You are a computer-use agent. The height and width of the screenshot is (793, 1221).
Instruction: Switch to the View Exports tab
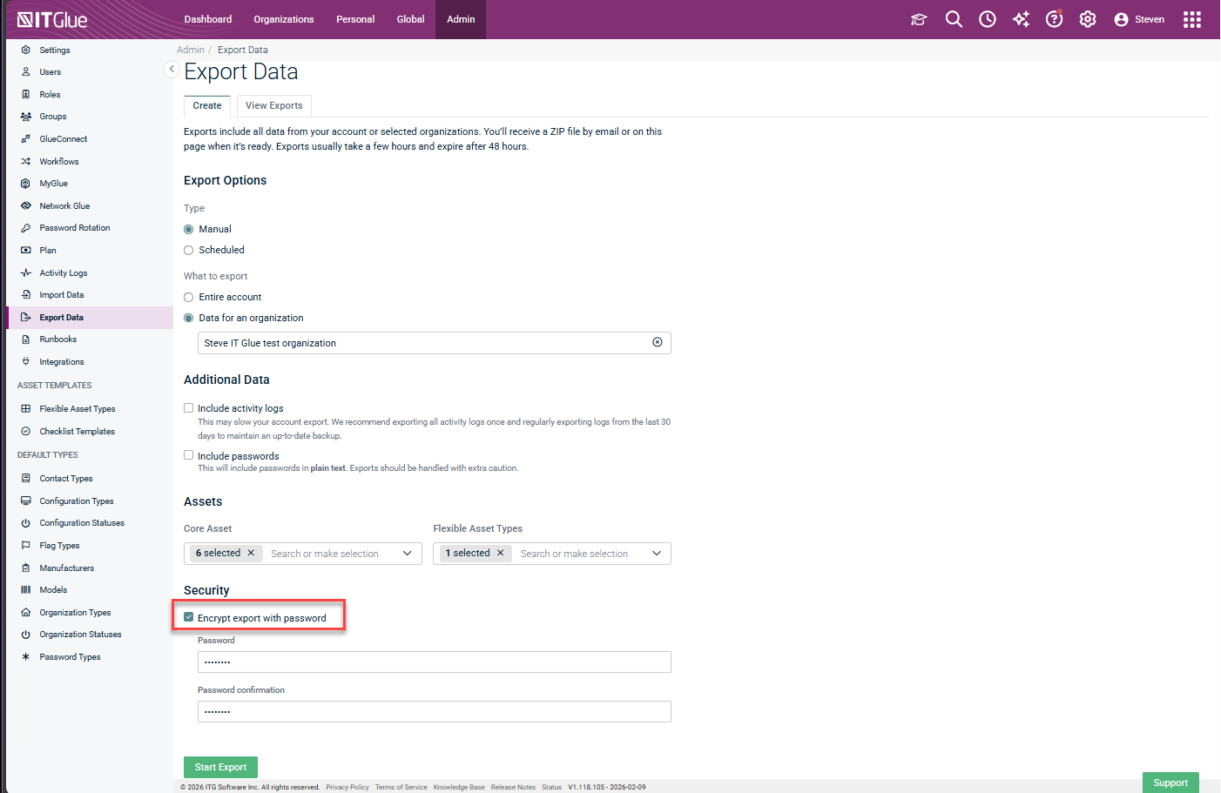point(273,106)
